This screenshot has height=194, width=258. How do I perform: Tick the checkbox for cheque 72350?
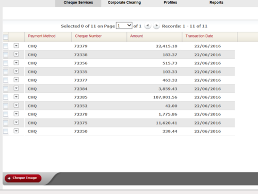point(6,131)
